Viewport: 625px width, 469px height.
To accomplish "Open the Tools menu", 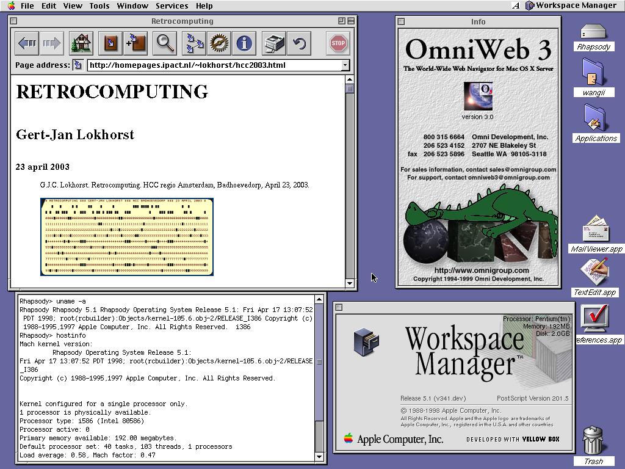I will click(x=99, y=6).
